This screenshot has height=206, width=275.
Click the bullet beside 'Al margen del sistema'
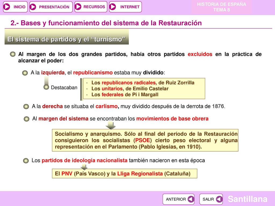27,119
